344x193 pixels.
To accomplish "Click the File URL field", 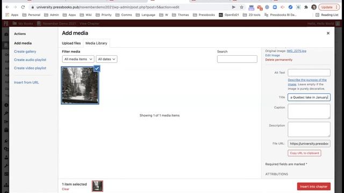I will tap(309, 144).
